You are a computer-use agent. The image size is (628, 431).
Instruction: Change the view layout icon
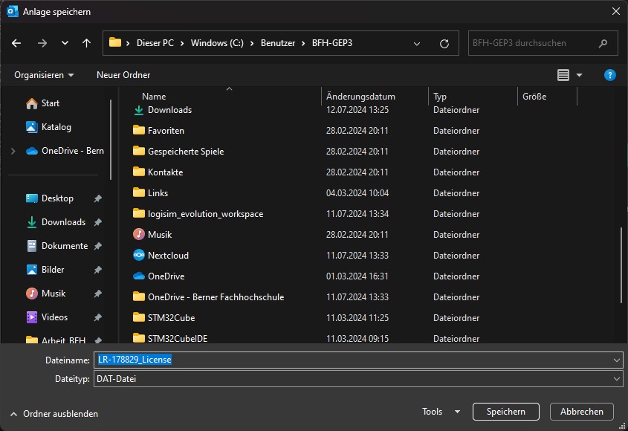pos(563,75)
